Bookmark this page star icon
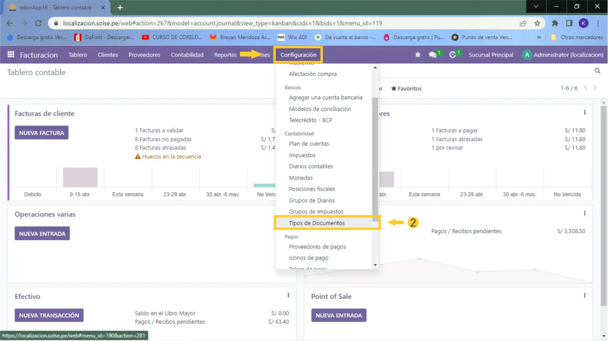This screenshot has height=341, width=608. [537, 23]
